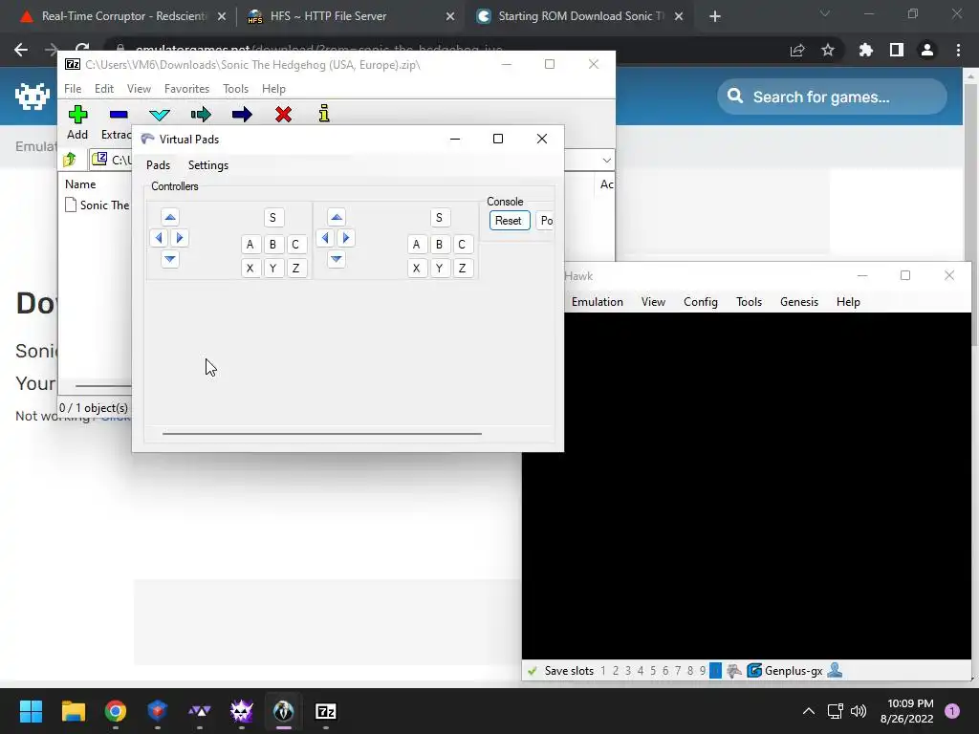Image resolution: width=979 pixels, height=734 pixels.
Task: Click the bookmark star icon in Chrome
Action: [828, 50]
